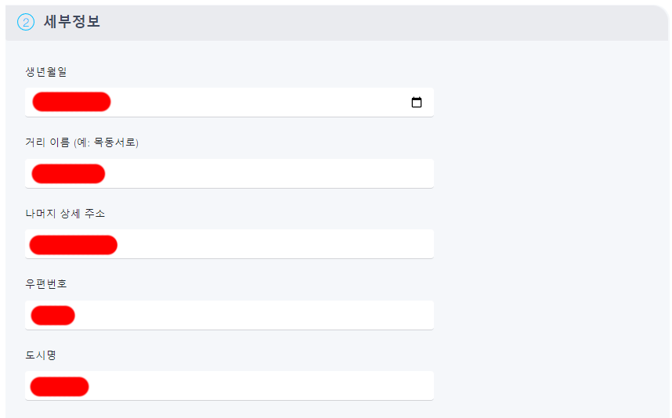Select the redacted street name value
The image size is (672, 418).
(x=69, y=174)
